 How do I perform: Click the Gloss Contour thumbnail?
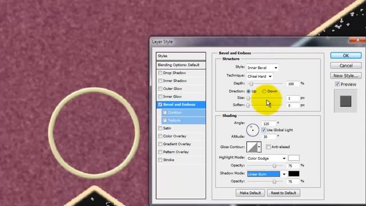(252, 147)
